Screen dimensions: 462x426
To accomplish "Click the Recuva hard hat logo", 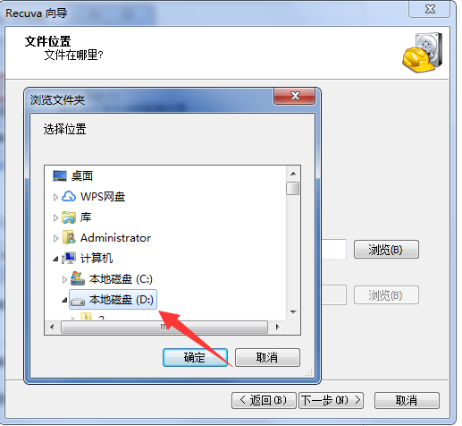I will [x=422, y=53].
